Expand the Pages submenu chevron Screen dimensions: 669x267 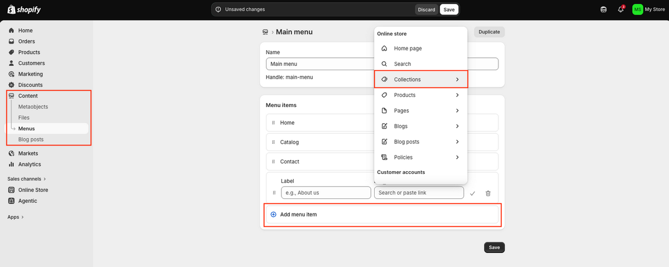point(457,111)
